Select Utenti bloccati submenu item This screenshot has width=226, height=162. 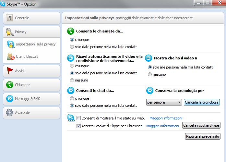click(31, 56)
